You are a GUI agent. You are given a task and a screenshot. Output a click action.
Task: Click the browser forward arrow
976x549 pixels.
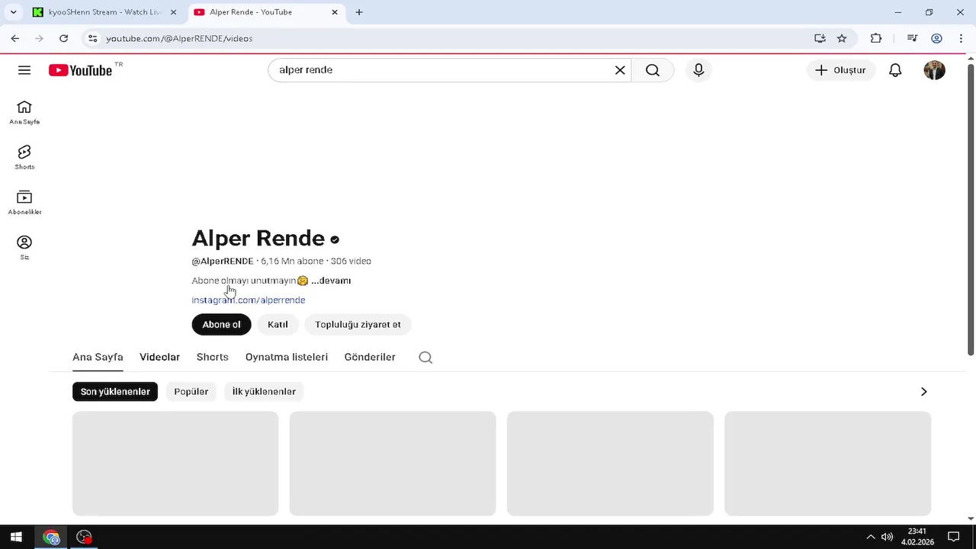39,38
